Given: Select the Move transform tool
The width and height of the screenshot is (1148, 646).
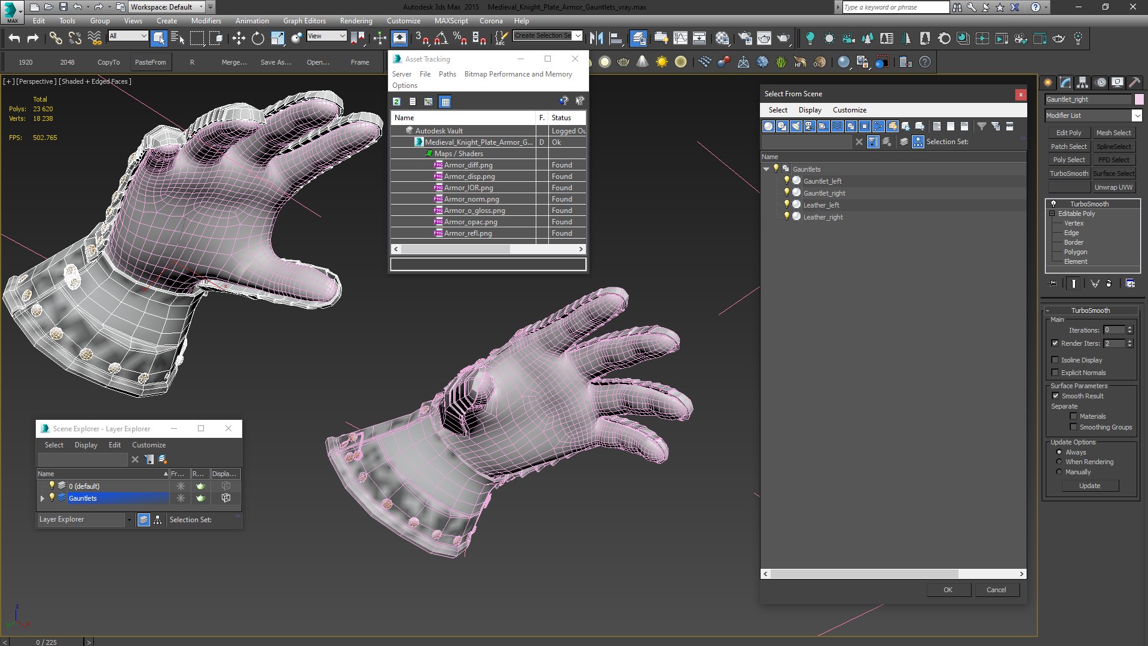Looking at the screenshot, I should [x=239, y=38].
